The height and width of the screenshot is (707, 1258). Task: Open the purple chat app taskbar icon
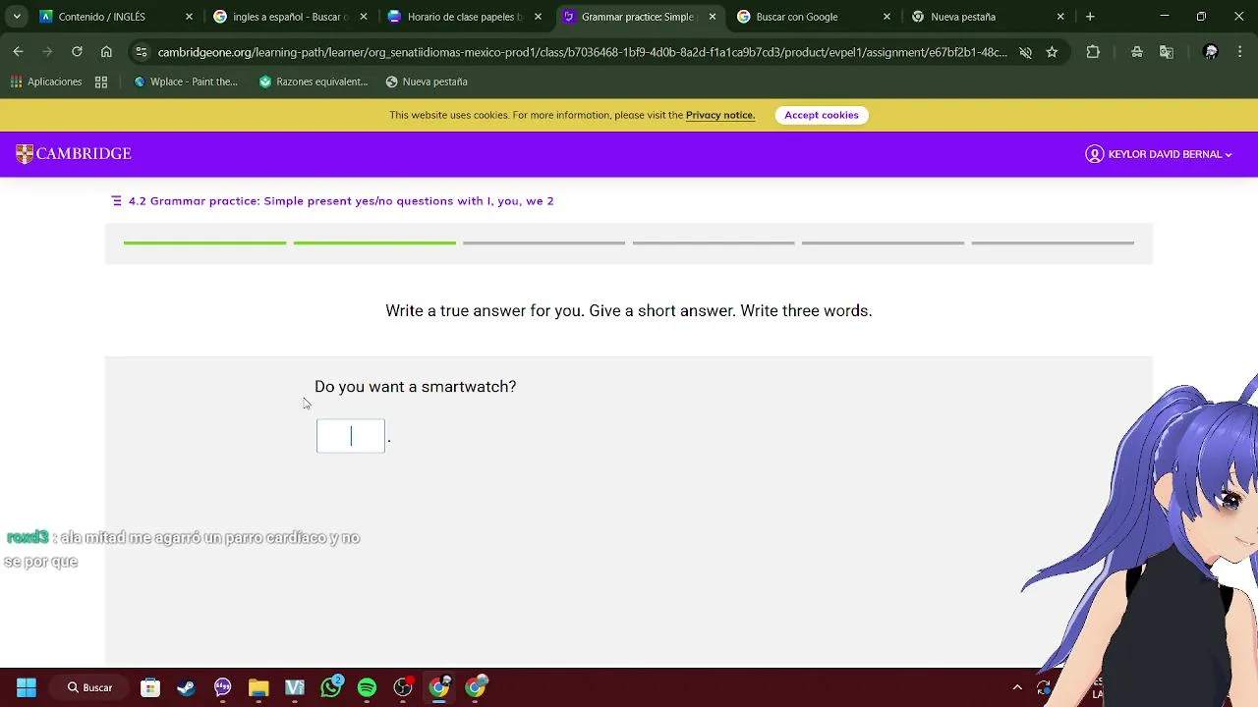tap(223, 687)
